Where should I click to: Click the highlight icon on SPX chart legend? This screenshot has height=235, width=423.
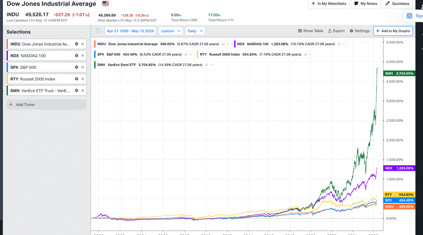point(186,54)
